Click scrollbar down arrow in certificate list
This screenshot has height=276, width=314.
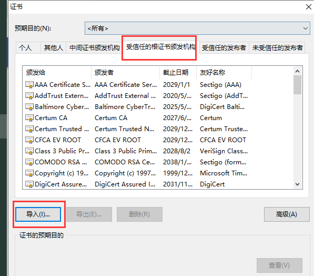297,184
